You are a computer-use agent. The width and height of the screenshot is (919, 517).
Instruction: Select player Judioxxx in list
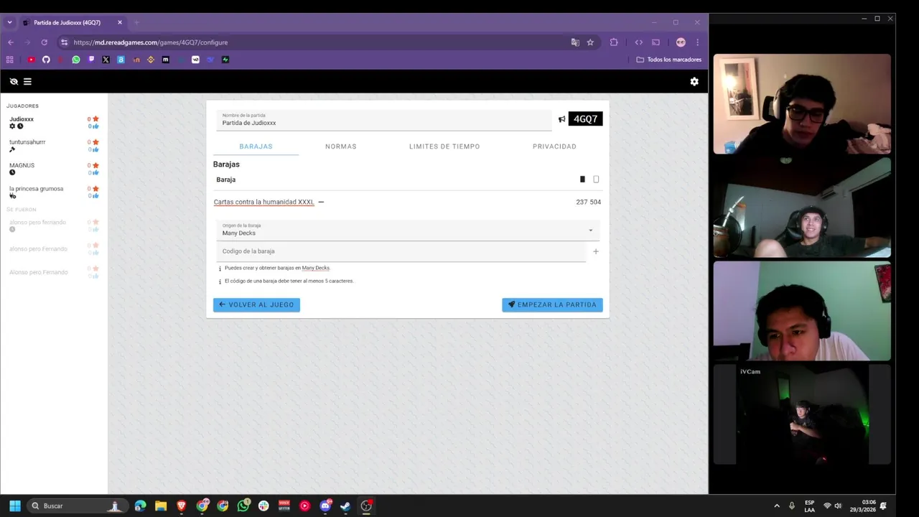coord(22,119)
